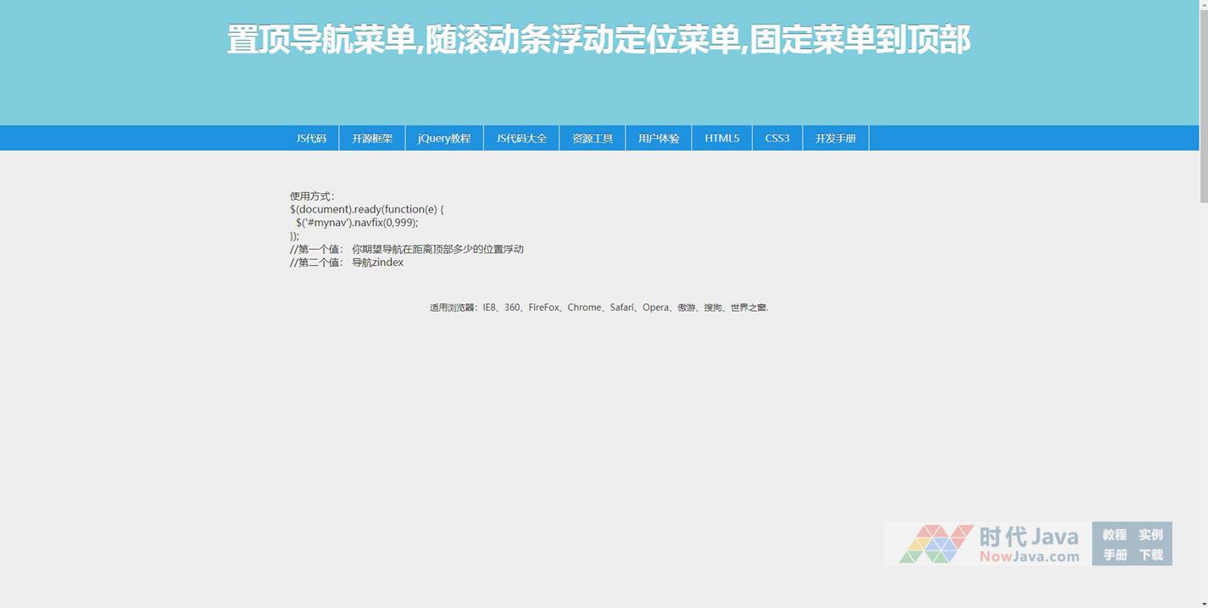The image size is (1208, 608).
Task: Click JS代码大全 in the blue navbar
Action: tap(521, 138)
